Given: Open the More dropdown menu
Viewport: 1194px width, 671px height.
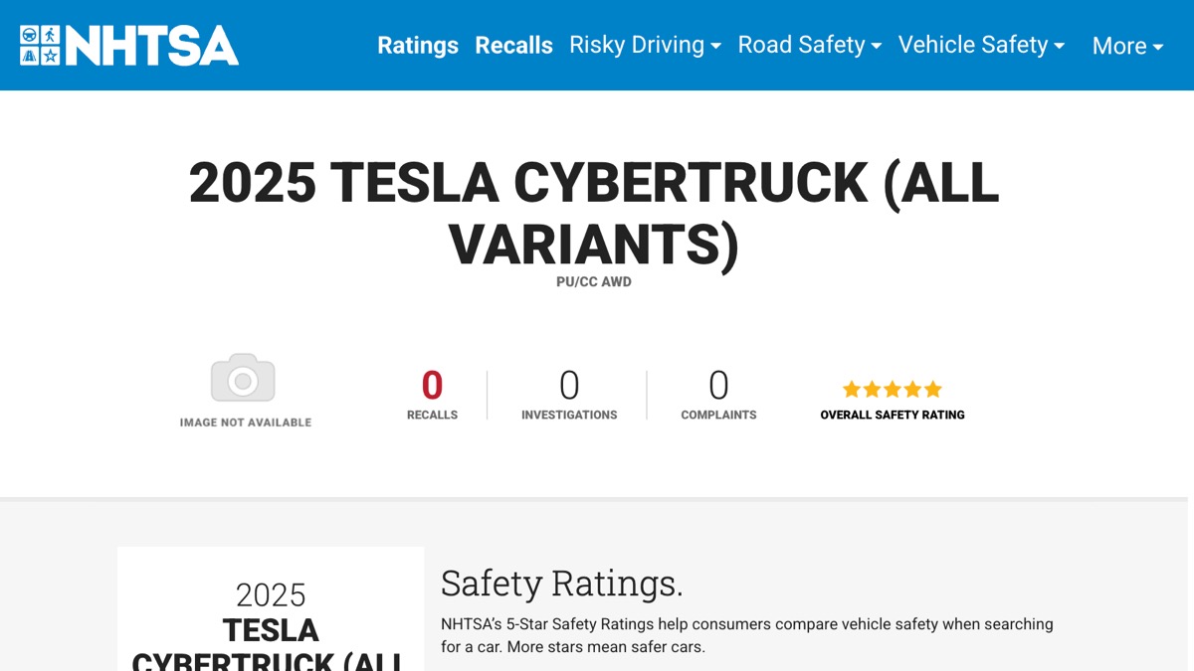Looking at the screenshot, I should 1127,47.
